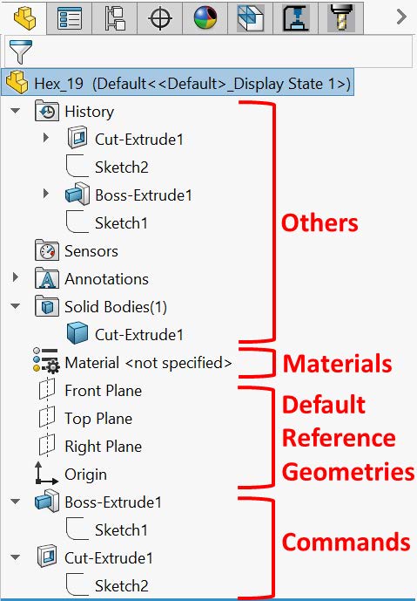Select the Origin axis icon
The height and width of the screenshot is (601, 417).
[46, 473]
